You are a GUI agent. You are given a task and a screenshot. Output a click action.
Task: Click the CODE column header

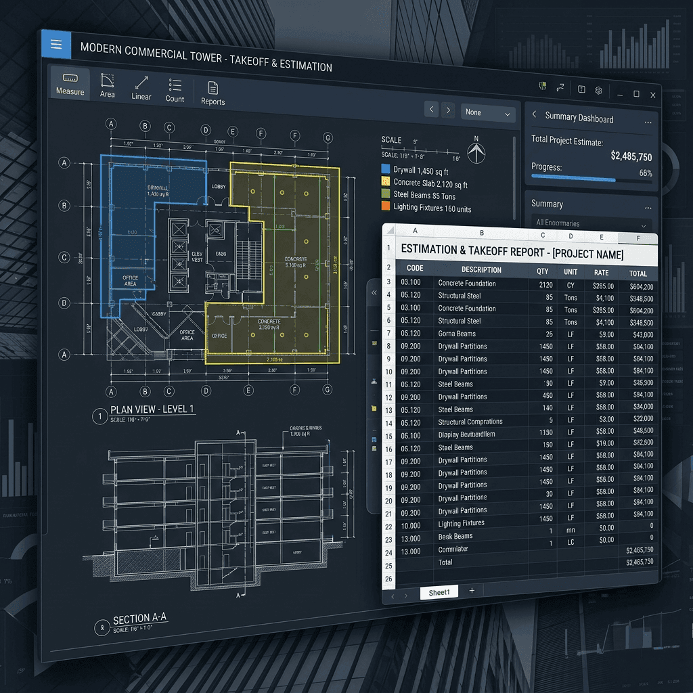tap(415, 268)
